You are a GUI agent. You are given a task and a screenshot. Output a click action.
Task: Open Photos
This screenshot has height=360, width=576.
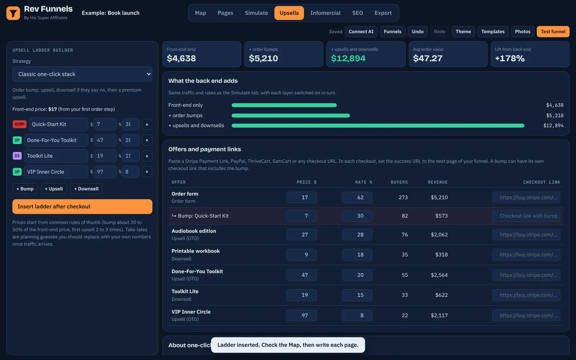pos(523,32)
